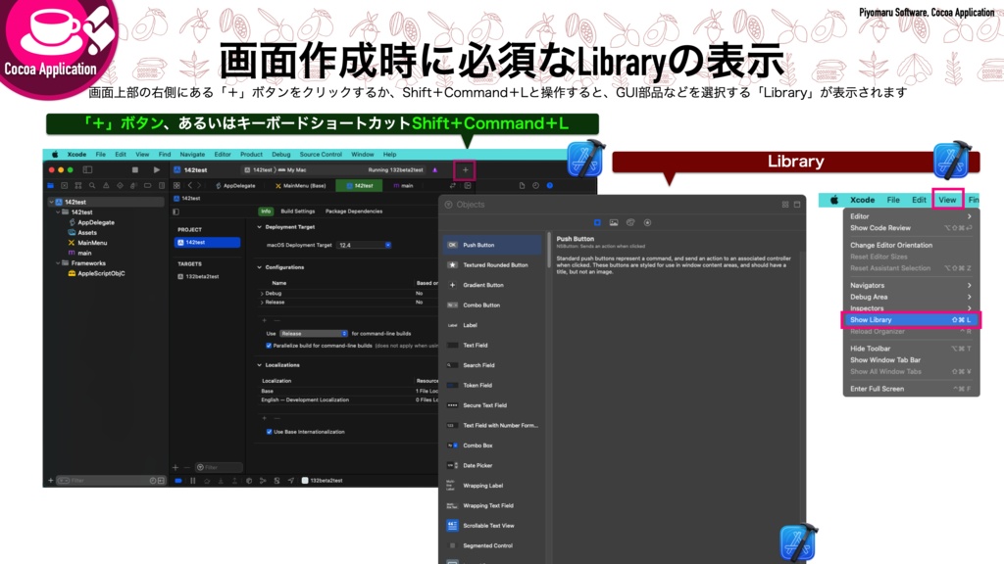Screen dimensions: 1004x564
Task: Expand the Debug configuration row
Action: tap(262, 294)
